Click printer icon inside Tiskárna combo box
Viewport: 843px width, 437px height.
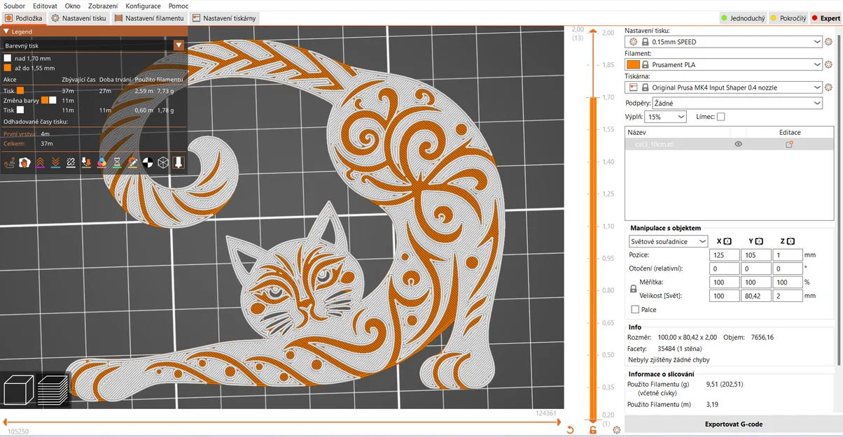pyautogui.click(x=634, y=87)
